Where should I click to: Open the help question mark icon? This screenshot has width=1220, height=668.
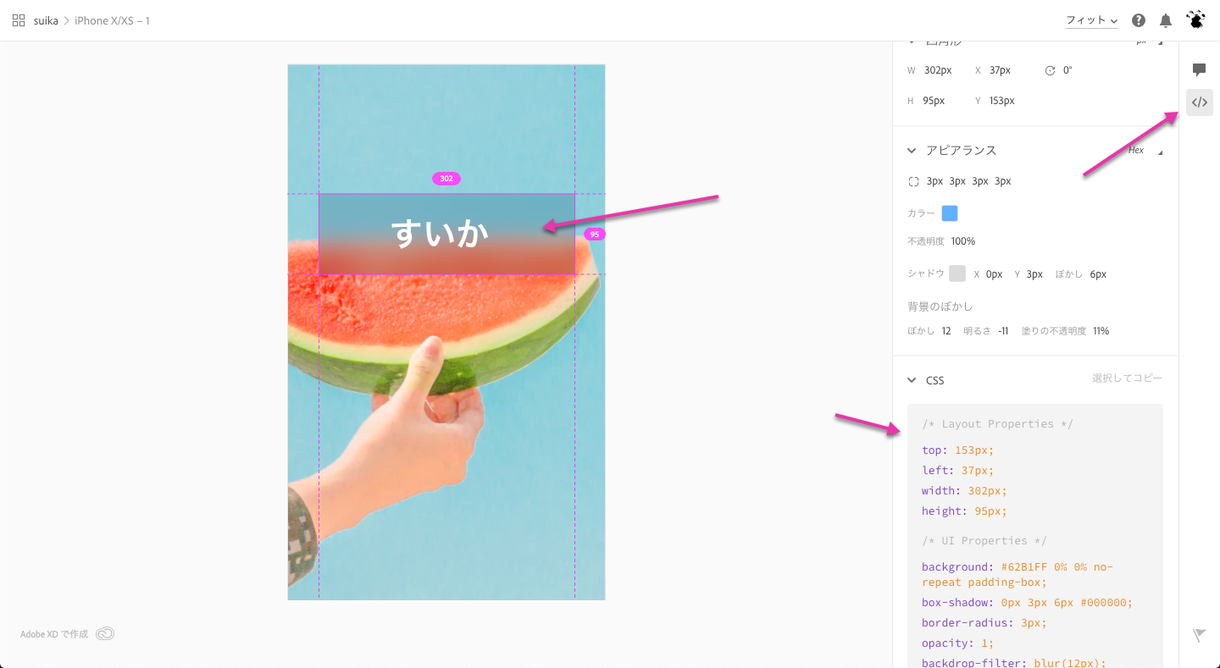[1139, 20]
